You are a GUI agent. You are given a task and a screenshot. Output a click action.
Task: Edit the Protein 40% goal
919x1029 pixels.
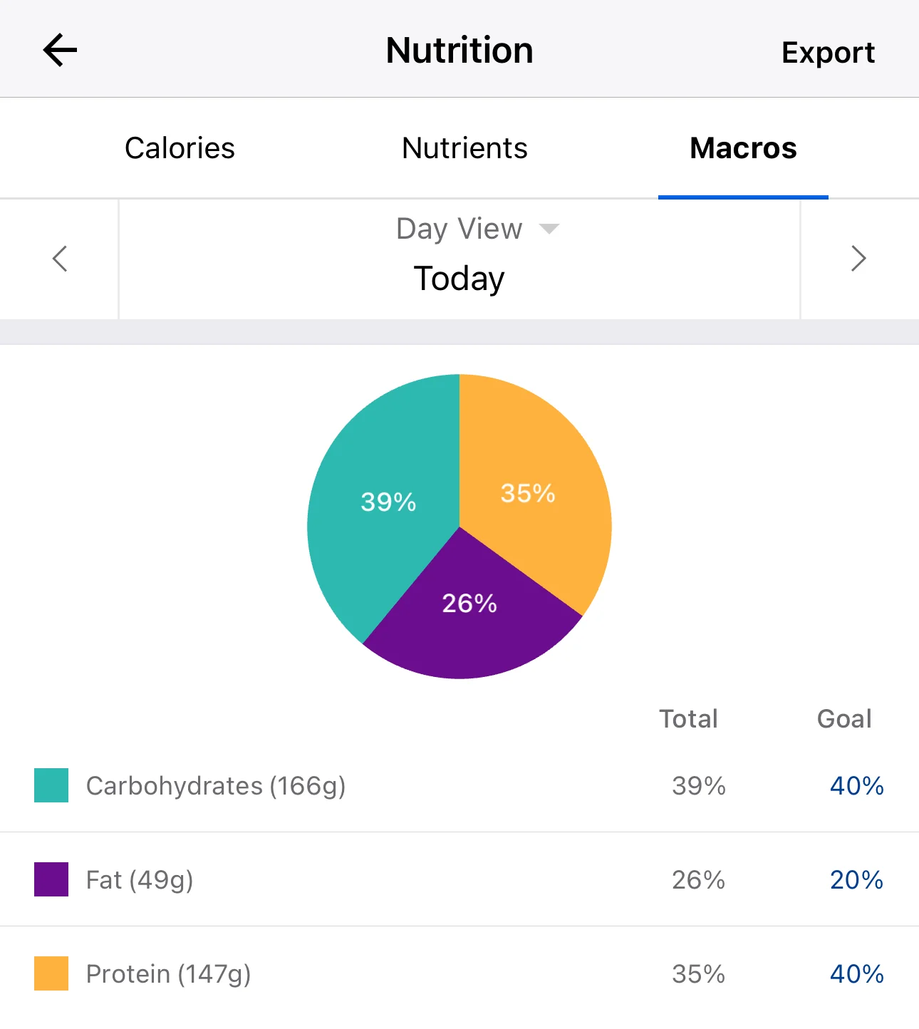[x=856, y=973]
